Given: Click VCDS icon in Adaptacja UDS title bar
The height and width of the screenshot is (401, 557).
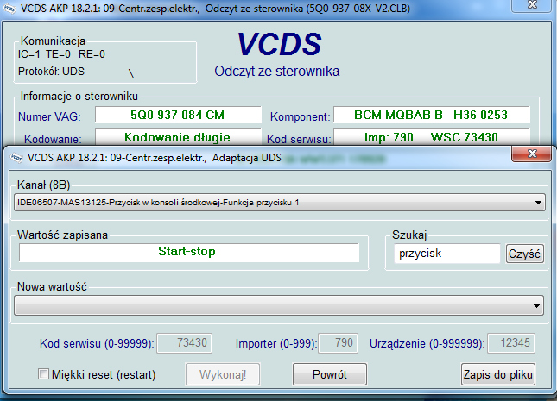Looking at the screenshot, I should pos(16,157).
